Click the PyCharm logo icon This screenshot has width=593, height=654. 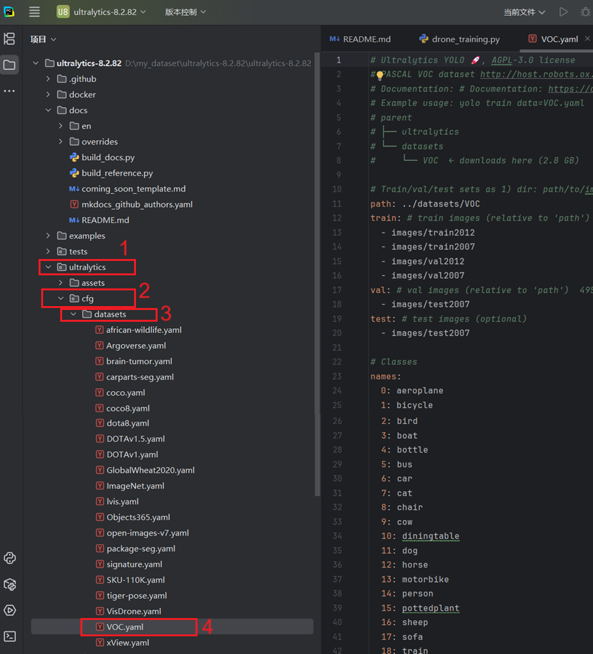point(9,12)
